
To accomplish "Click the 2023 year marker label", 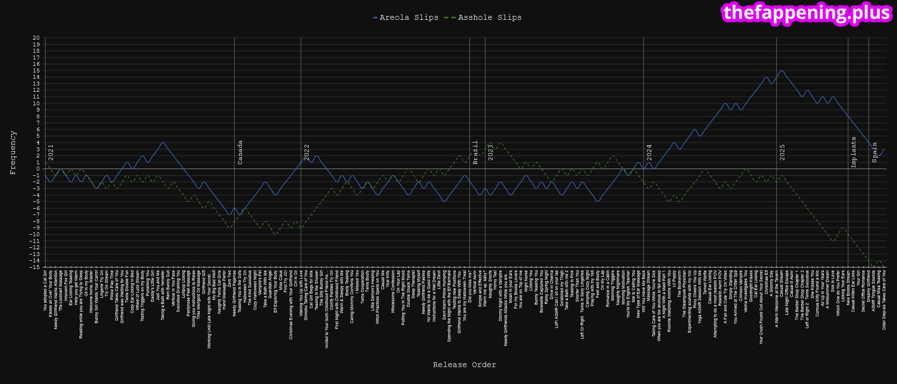I will [491, 152].
